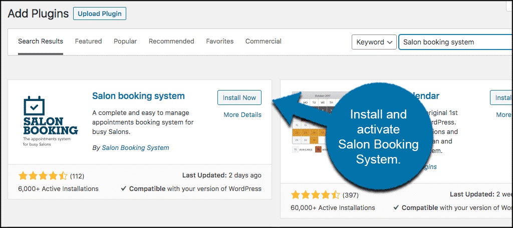Screen dimensions: 513x228
Task: Click the (112) ratings count
Action: 77,176
